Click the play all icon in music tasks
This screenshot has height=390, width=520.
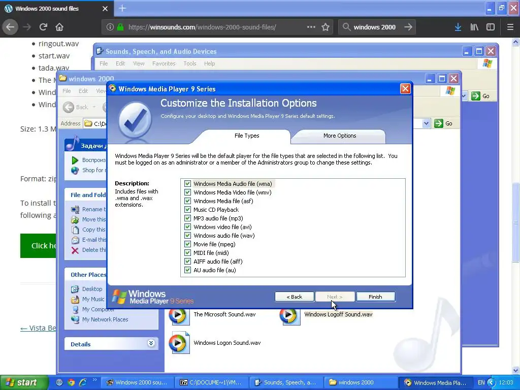(x=75, y=160)
